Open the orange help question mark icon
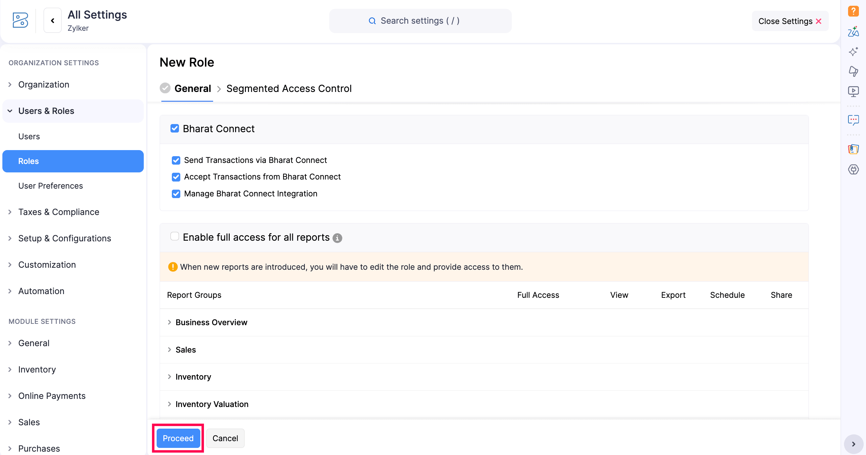 pos(853,11)
